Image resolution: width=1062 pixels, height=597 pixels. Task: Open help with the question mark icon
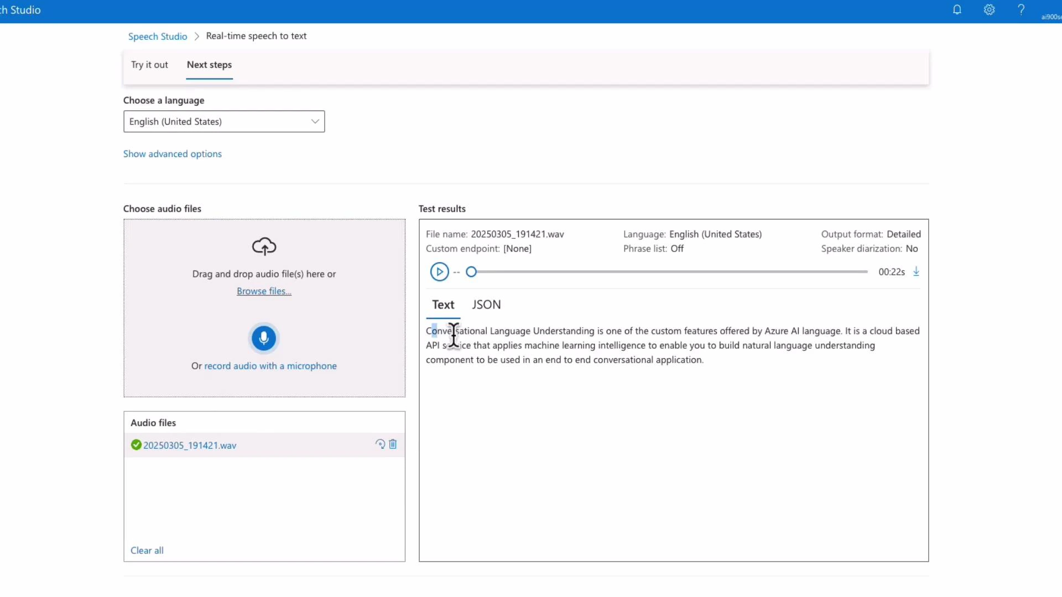point(1022,9)
